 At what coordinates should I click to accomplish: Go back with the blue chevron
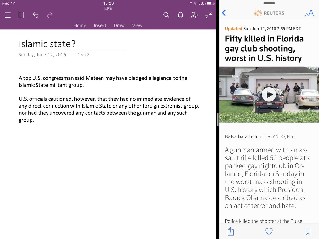tap(224, 13)
